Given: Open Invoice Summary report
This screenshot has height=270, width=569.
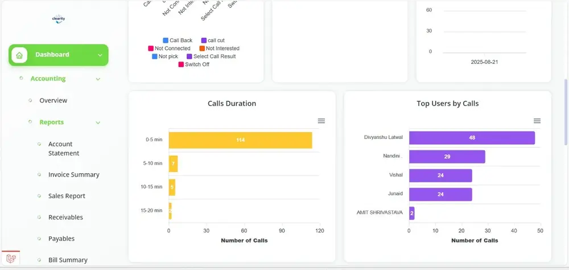Looking at the screenshot, I should (73, 175).
